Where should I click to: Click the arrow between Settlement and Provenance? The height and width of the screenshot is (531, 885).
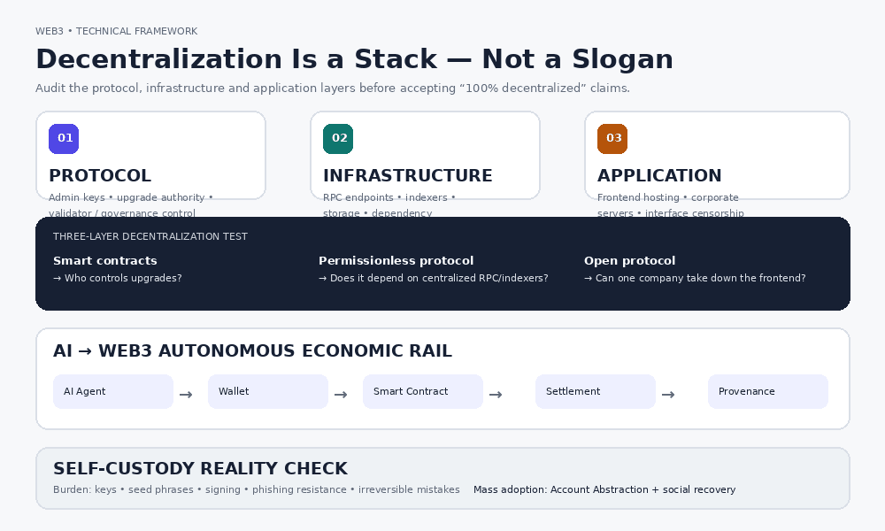pos(668,395)
